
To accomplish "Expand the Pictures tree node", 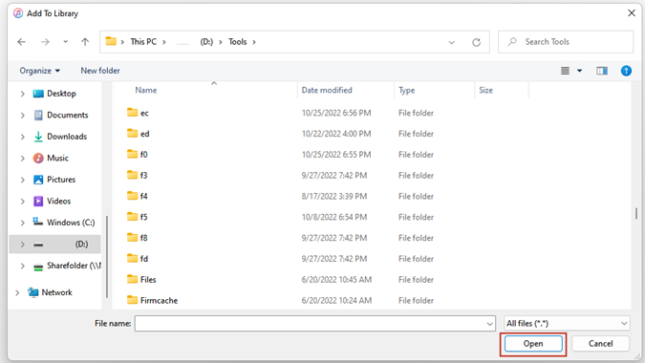I will coord(22,180).
